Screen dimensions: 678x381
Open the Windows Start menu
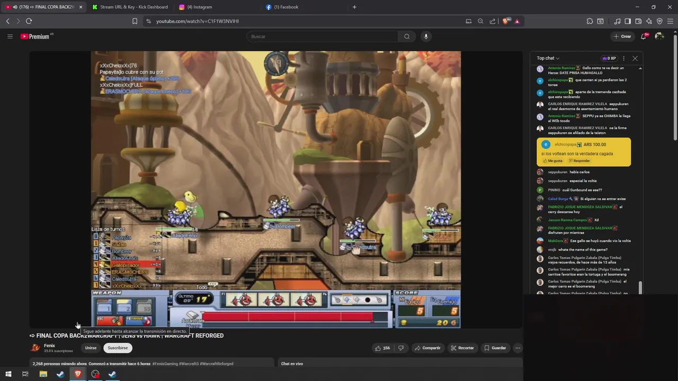click(8, 374)
